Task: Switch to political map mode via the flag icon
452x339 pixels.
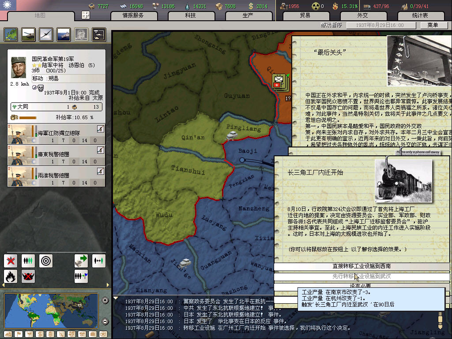Action: (19, 335)
